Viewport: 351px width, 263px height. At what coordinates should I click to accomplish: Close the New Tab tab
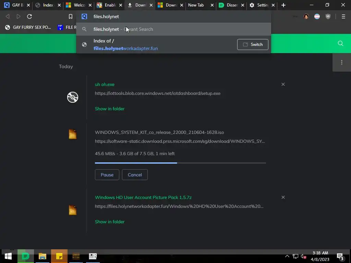point(212,5)
